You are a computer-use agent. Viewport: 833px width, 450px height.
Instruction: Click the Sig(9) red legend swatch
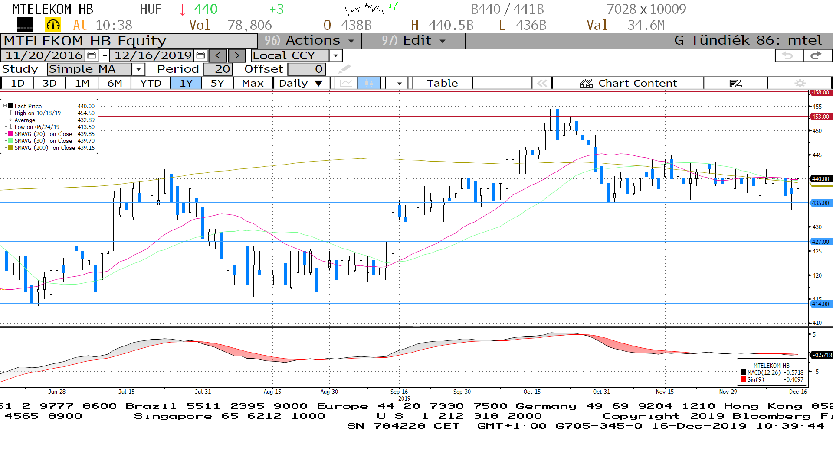coord(743,379)
